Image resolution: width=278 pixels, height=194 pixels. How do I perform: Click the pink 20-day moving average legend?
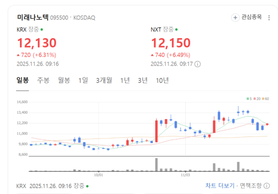click(257, 99)
